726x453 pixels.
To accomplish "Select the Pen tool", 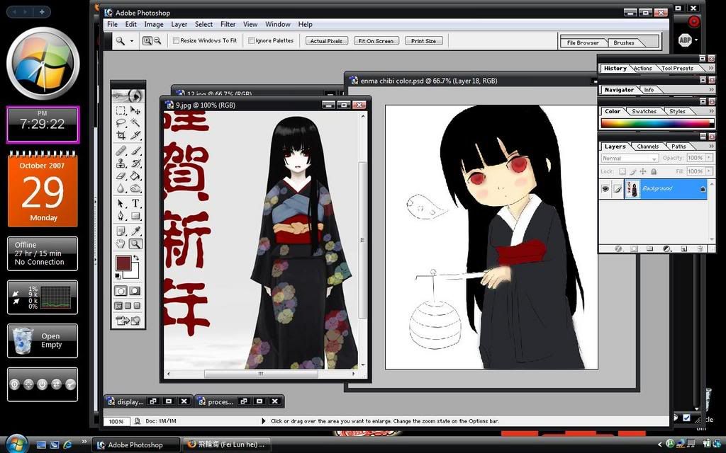I will [x=121, y=216].
